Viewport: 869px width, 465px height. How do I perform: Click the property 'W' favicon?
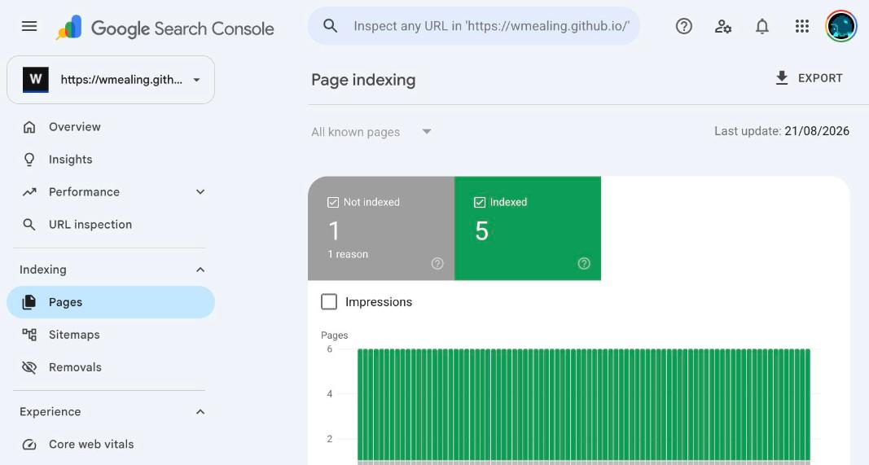click(x=36, y=80)
